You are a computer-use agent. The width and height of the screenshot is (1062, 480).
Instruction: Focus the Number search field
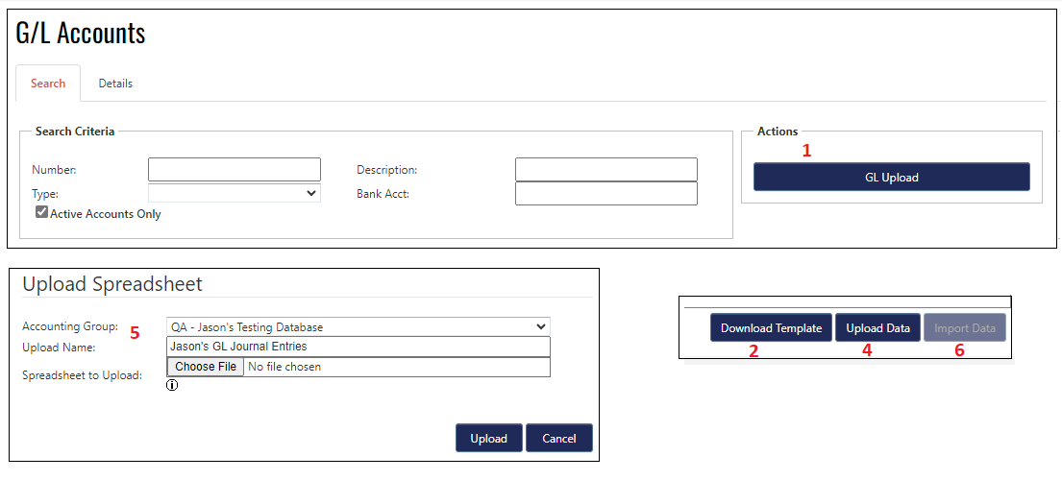pos(234,170)
